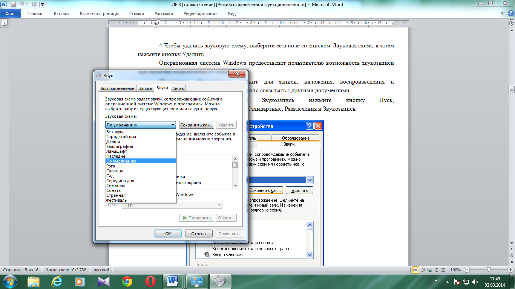
Task: Launch Internet Explorer from the taskbar
Action: coord(57,281)
